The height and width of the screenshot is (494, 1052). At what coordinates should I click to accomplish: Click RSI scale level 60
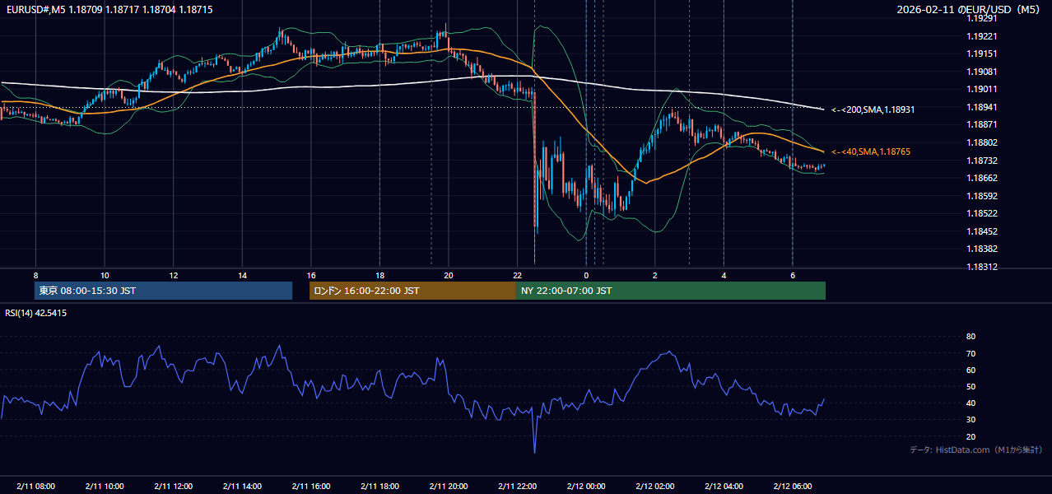pyautogui.click(x=971, y=370)
